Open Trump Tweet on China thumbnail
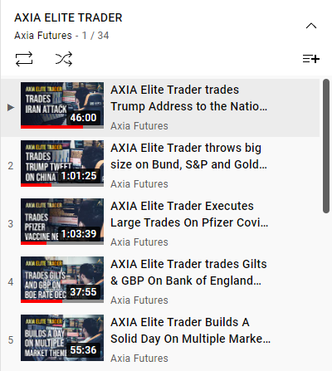This screenshot has height=371, width=332. pos(62,164)
